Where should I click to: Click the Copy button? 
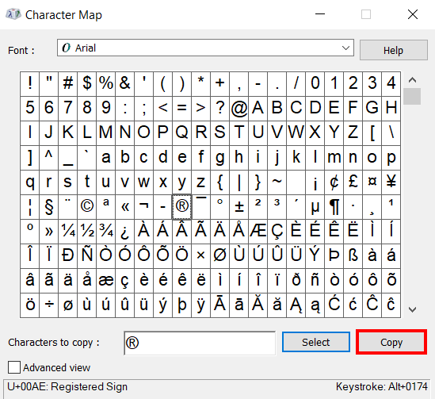coord(391,342)
